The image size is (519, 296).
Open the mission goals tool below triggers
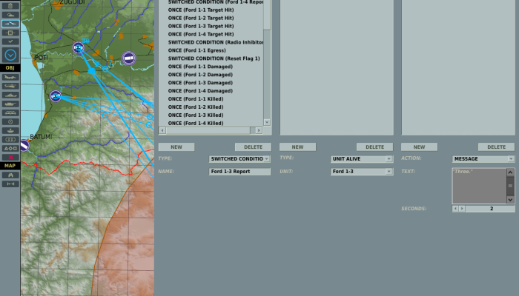point(10,33)
